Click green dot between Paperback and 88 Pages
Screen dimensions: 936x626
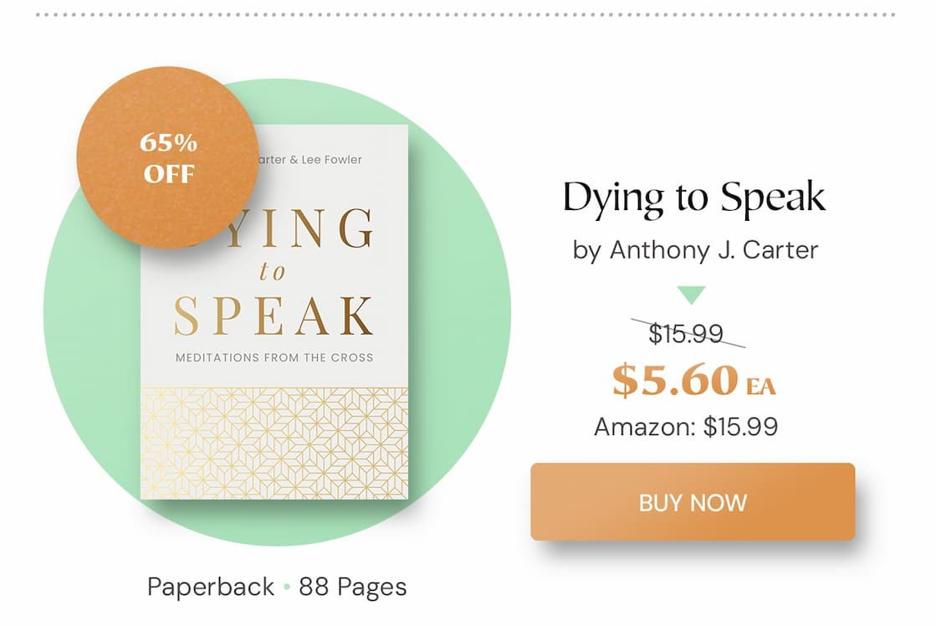coord(286,588)
